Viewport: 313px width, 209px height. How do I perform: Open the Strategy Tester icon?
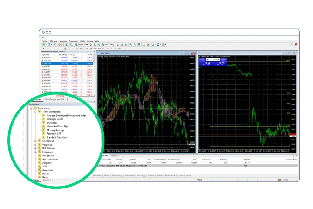pos(71,45)
